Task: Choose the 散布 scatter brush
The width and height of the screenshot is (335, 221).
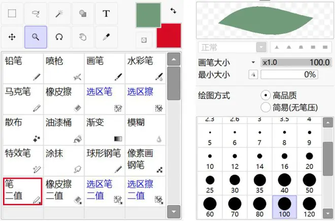Action: point(23,130)
